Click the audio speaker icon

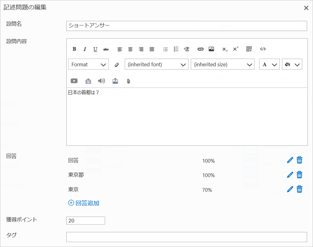(101, 81)
